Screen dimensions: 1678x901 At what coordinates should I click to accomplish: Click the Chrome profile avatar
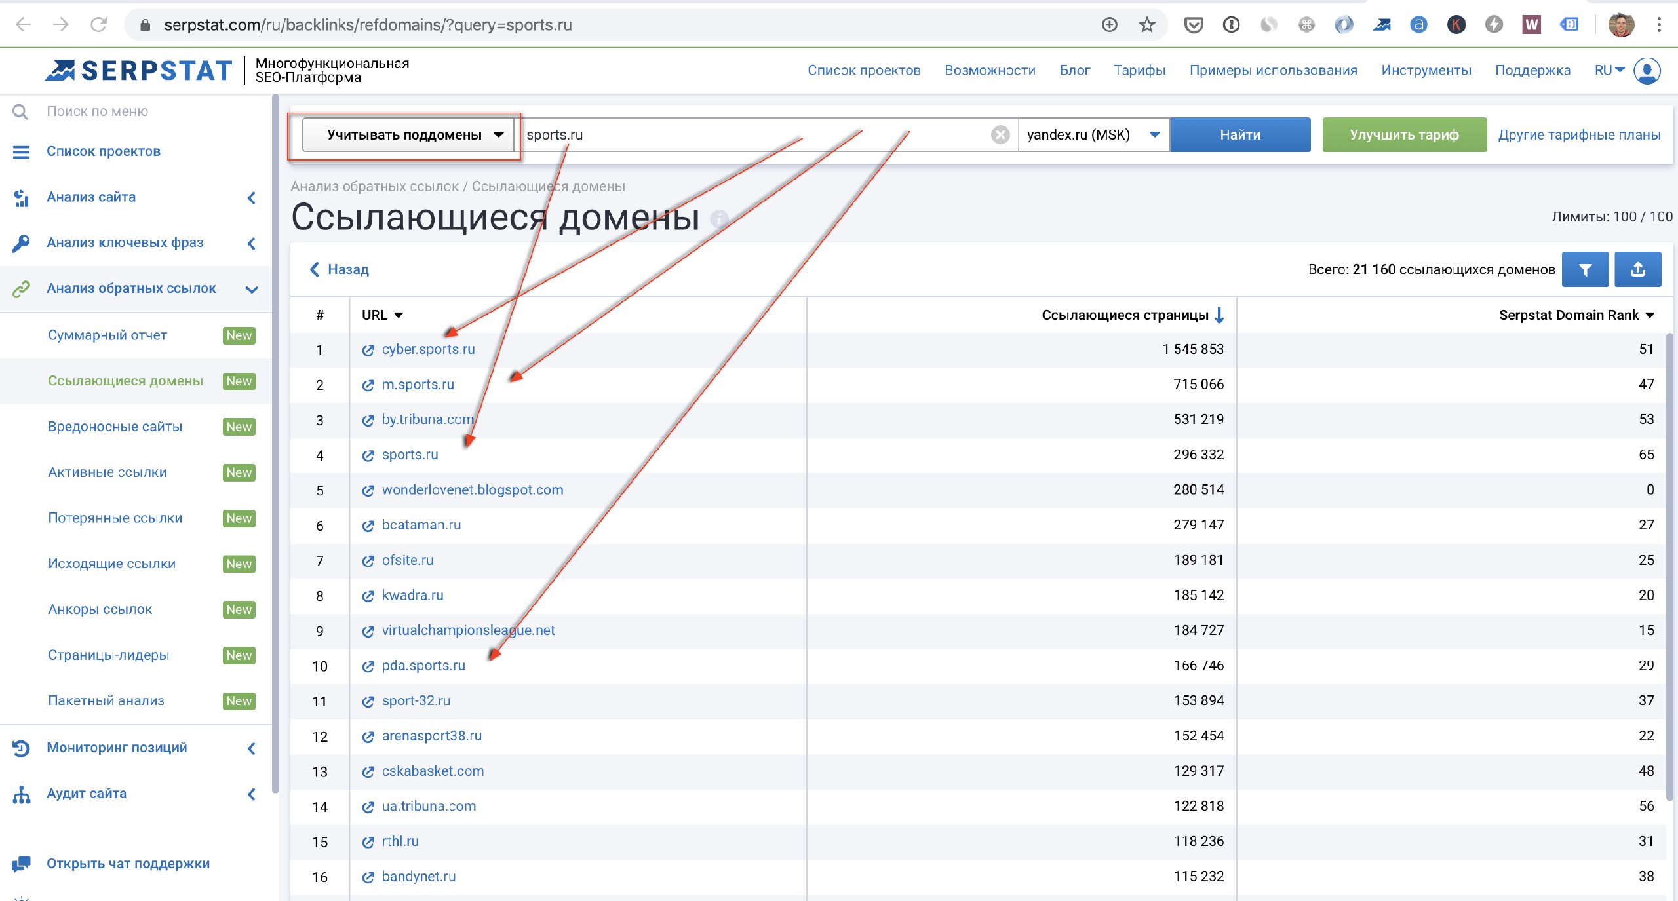[1622, 25]
